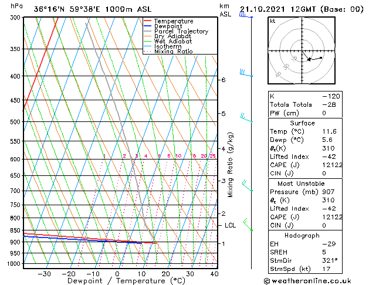Click the StmSpd (kt) value 17
Viewport: 369px width, 285px height.
(x=326, y=269)
